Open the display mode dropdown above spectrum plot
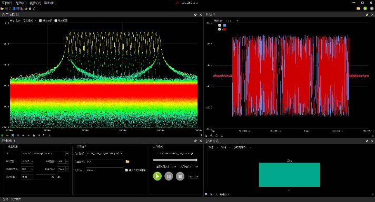The image size is (375, 202). [29, 20]
